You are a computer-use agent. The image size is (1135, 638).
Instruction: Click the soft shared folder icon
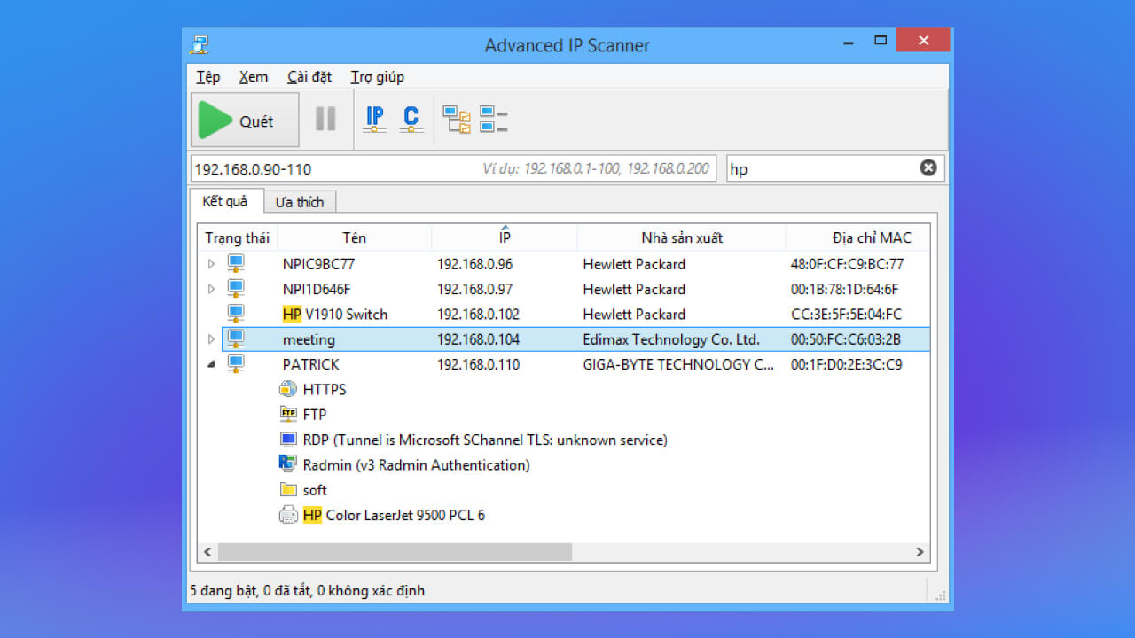point(288,489)
